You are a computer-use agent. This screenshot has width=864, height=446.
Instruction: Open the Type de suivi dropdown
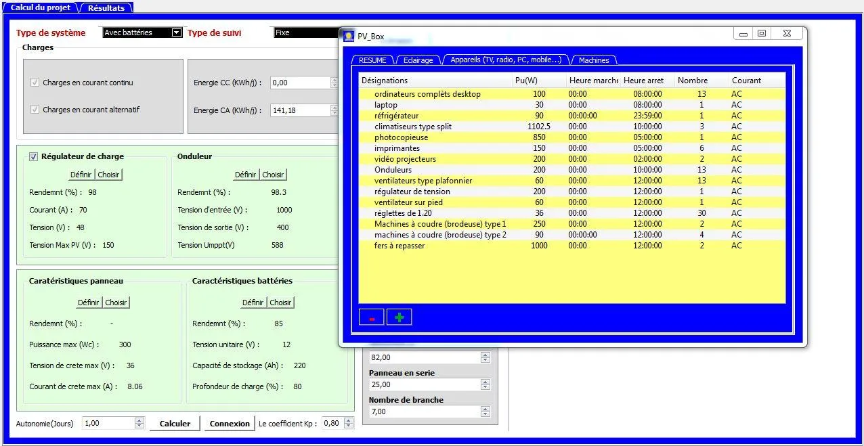click(306, 32)
